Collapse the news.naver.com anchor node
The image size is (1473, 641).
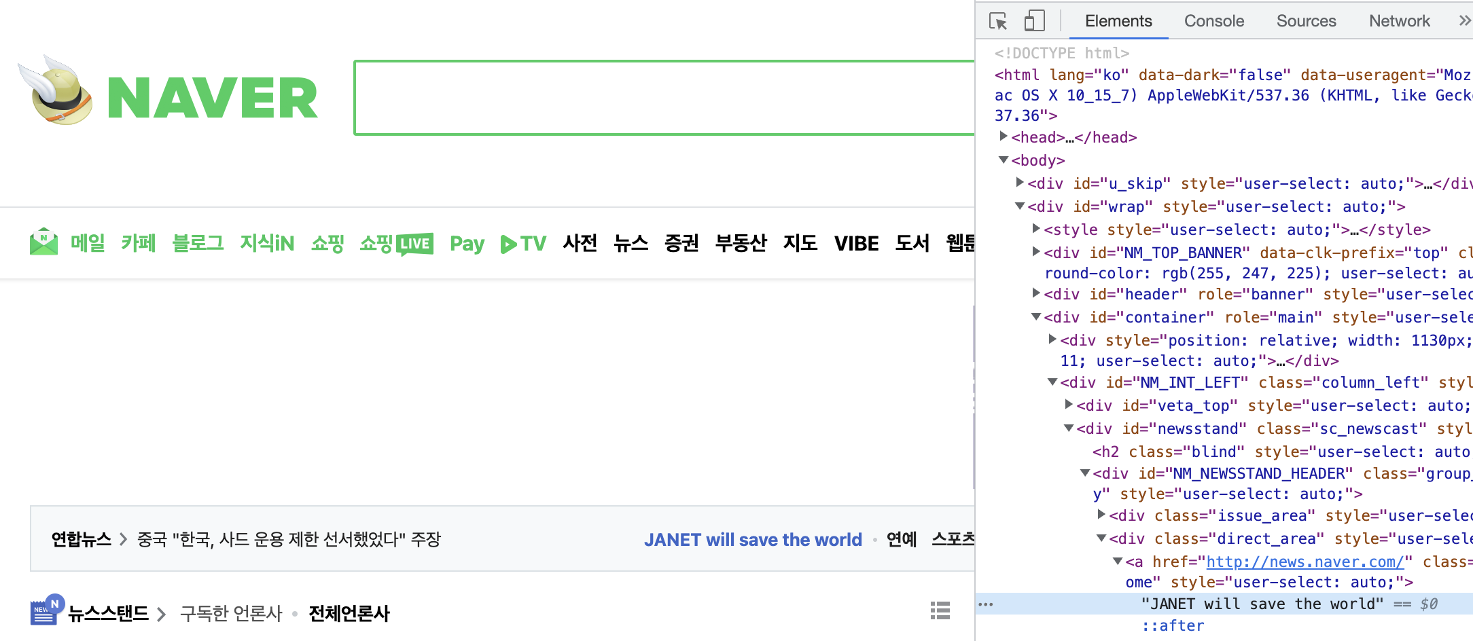coord(1118,561)
